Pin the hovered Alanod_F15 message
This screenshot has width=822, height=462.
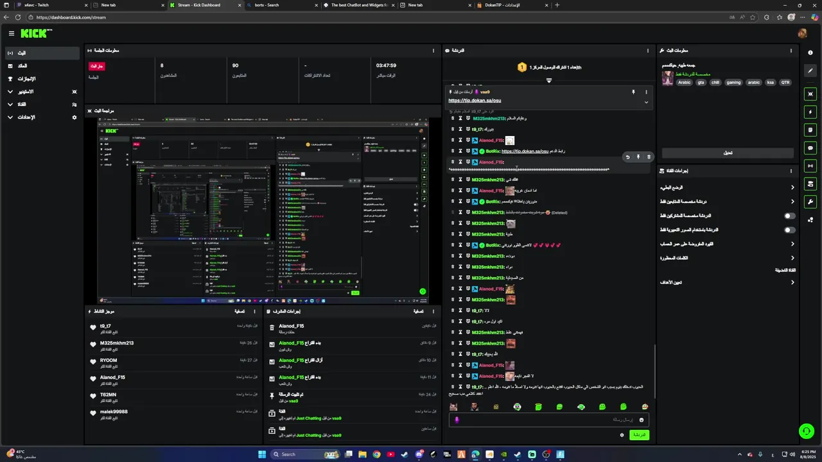tap(638, 157)
